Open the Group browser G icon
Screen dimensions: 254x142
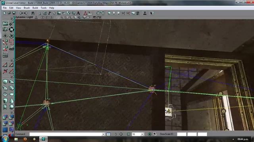(45, 13)
